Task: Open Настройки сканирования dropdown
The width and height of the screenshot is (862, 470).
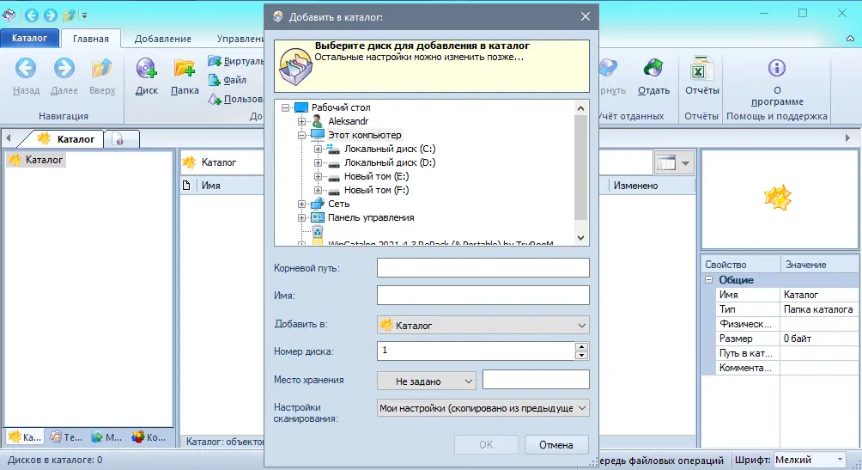Action: click(x=483, y=408)
